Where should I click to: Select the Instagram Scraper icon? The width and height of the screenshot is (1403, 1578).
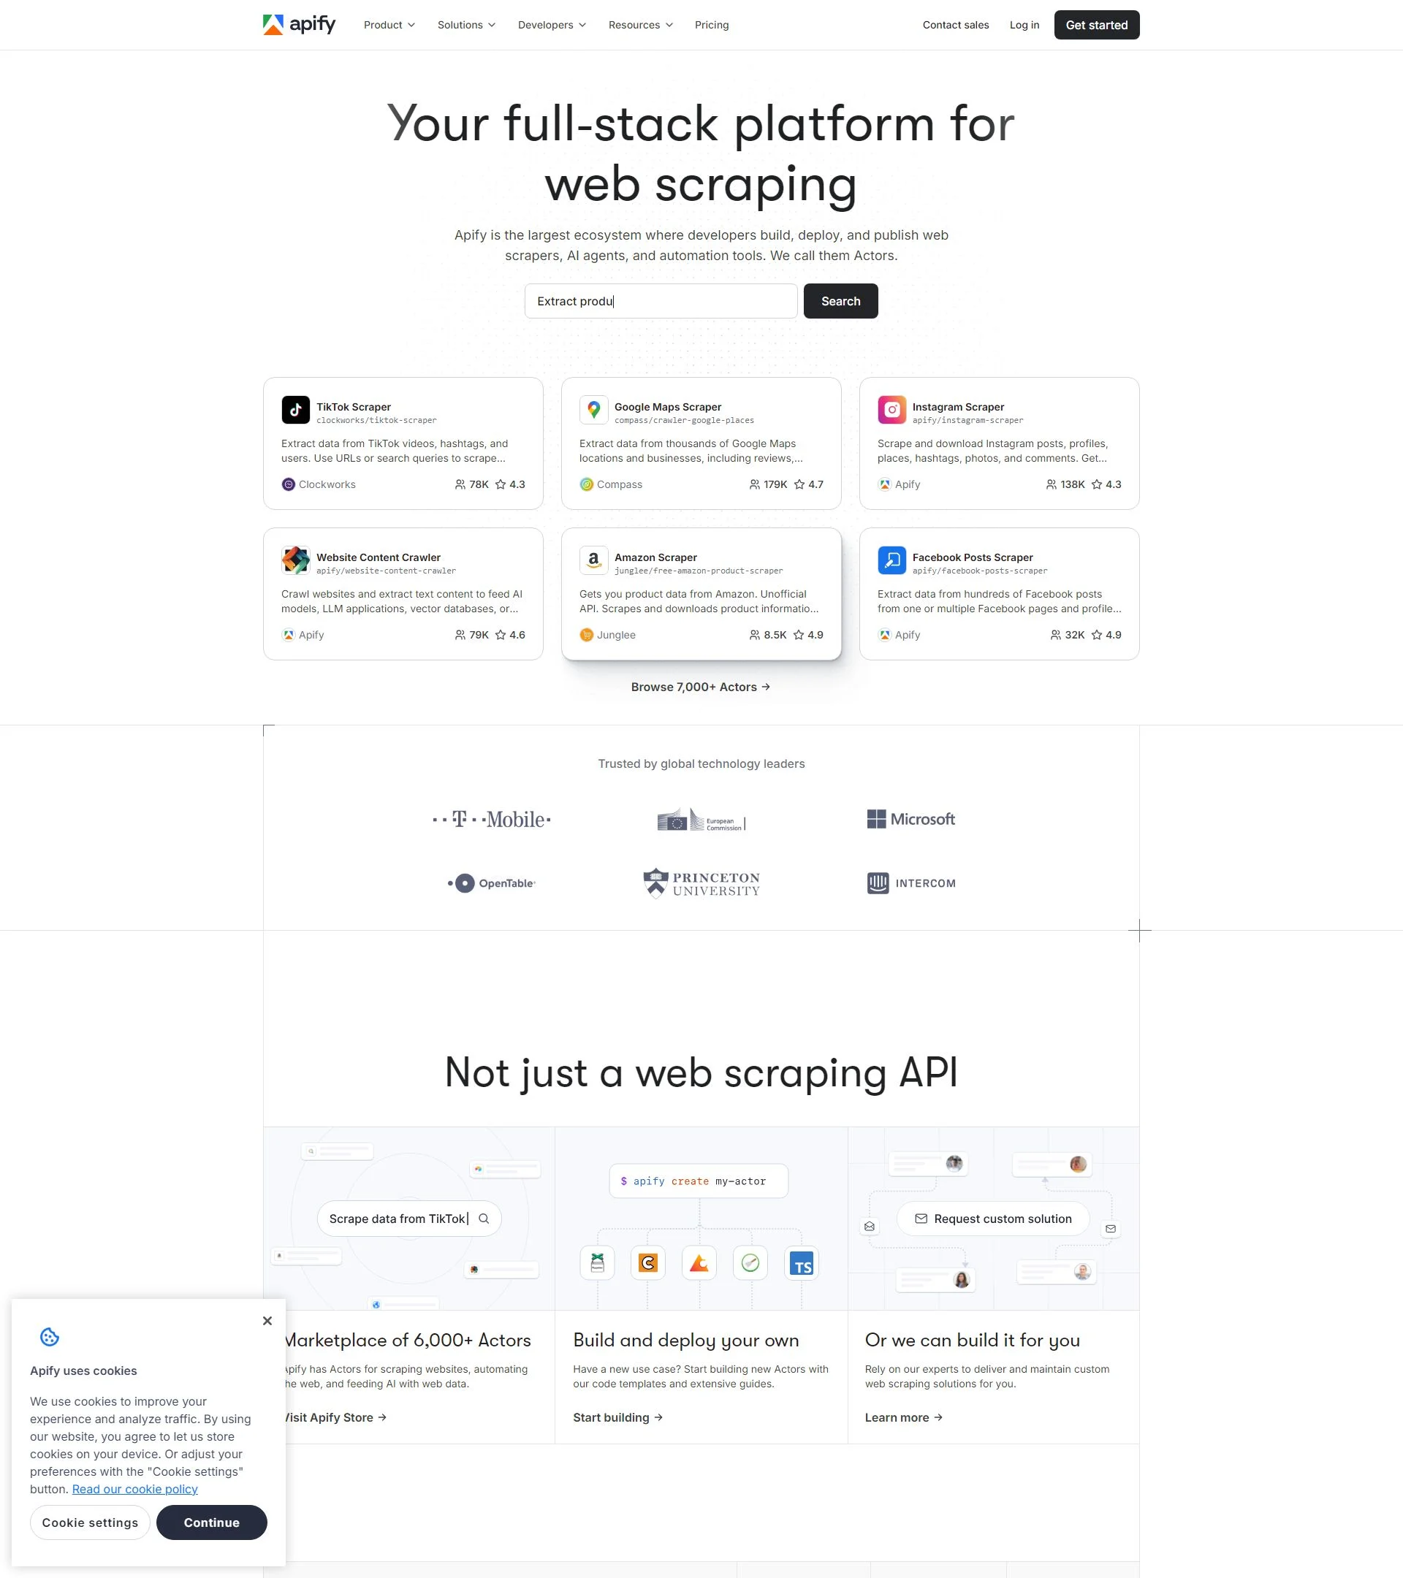coord(891,410)
